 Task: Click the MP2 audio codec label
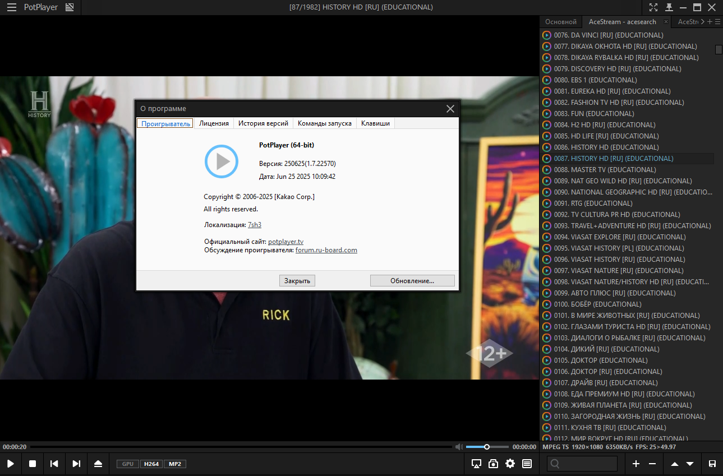tap(175, 464)
